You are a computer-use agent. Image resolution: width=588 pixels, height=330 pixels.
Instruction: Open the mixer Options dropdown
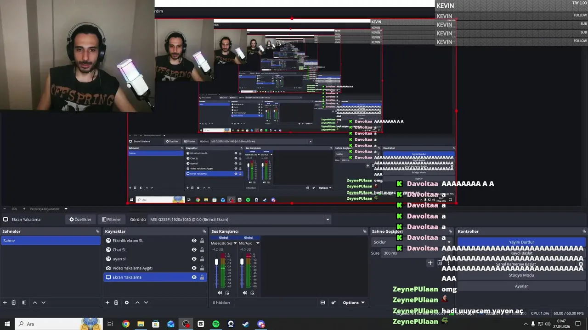354,302
